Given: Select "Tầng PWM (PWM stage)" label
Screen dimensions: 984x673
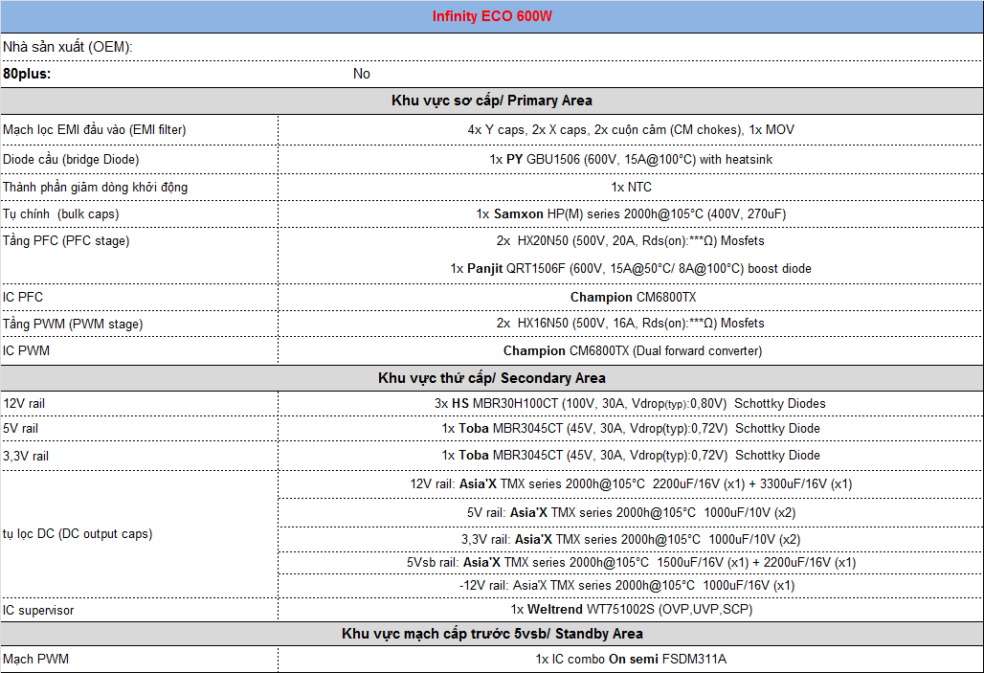Looking at the screenshot, I should click(73, 324).
